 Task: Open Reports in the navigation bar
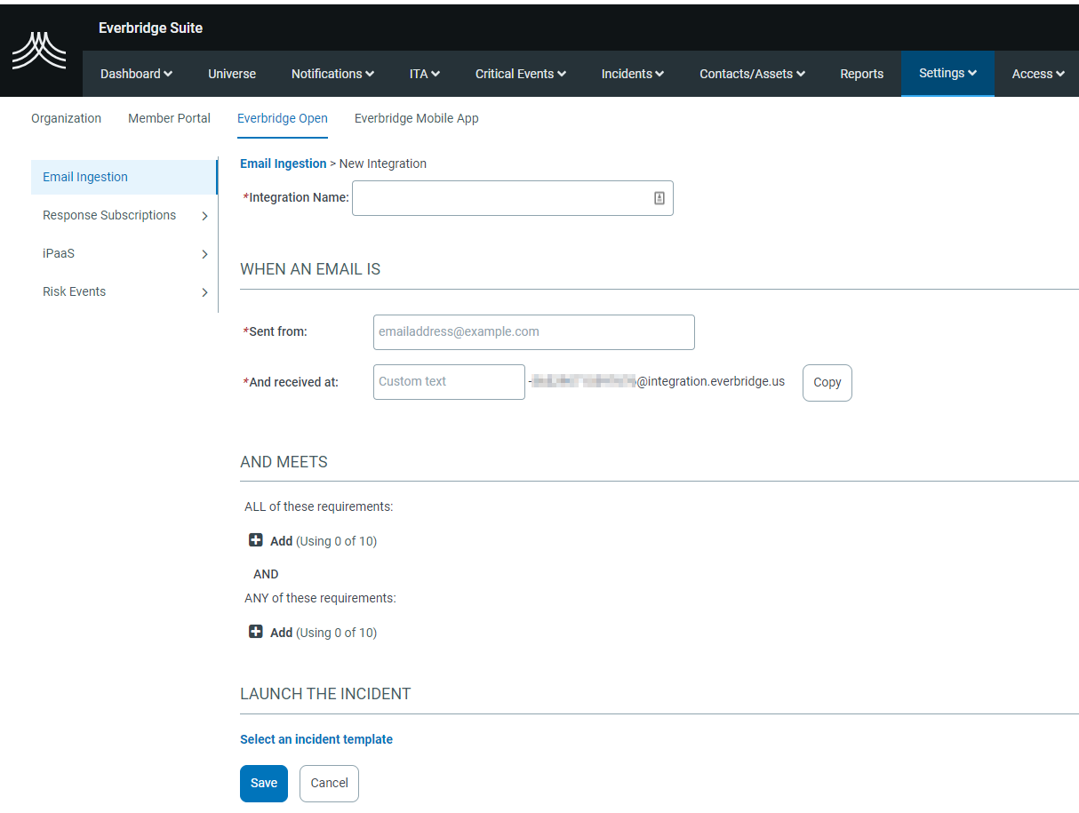tap(862, 74)
